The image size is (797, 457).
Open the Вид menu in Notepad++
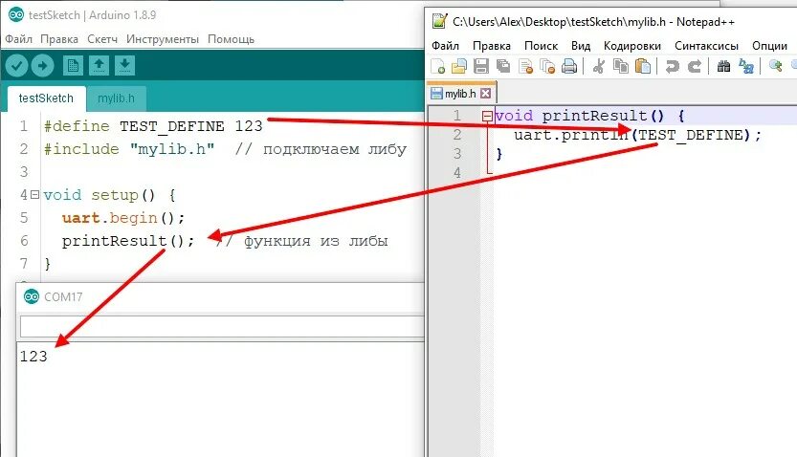(581, 46)
